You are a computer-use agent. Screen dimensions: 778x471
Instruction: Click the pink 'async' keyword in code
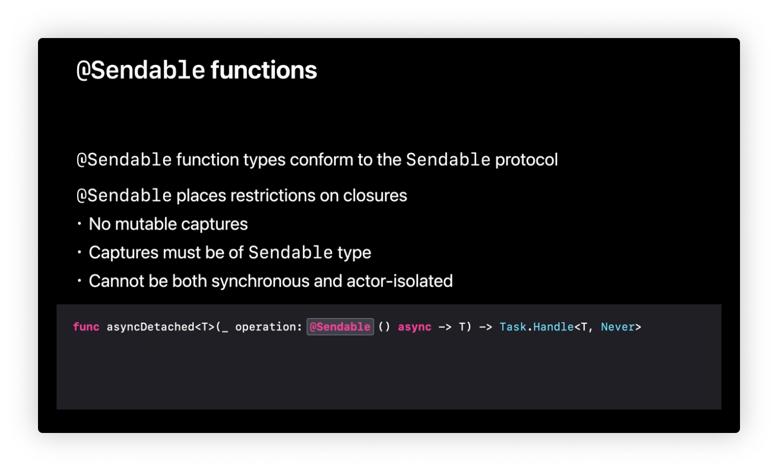coord(414,327)
